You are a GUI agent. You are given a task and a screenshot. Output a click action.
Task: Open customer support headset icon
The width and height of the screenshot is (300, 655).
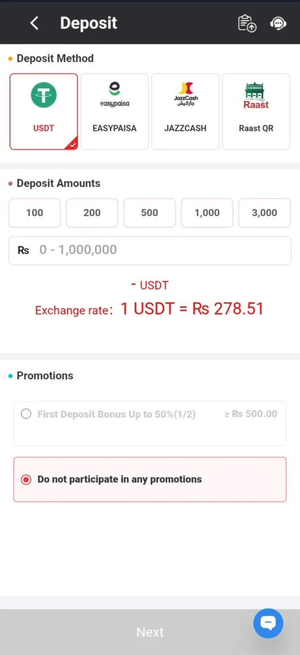pyautogui.click(x=278, y=24)
